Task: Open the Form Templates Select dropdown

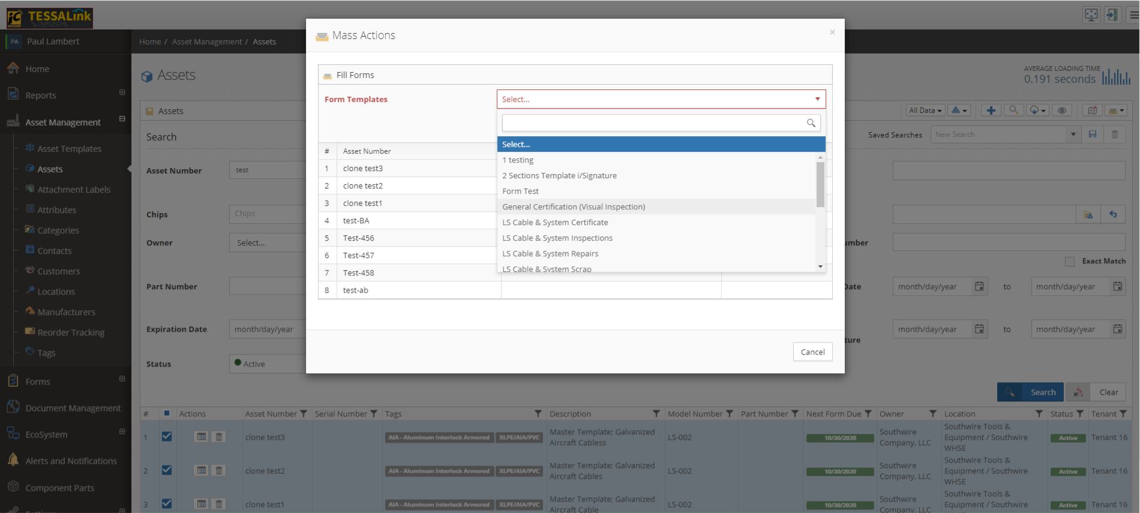Action: [x=661, y=99]
